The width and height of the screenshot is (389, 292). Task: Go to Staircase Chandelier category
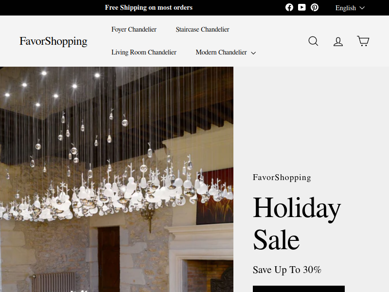pyautogui.click(x=202, y=29)
